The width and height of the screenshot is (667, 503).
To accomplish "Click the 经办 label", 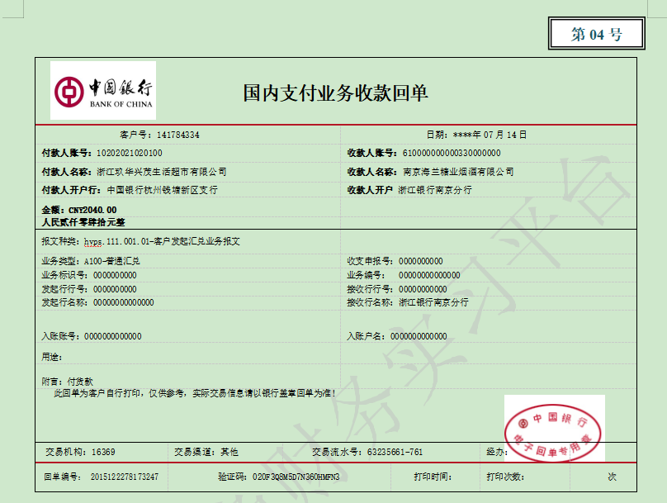I will tap(497, 452).
